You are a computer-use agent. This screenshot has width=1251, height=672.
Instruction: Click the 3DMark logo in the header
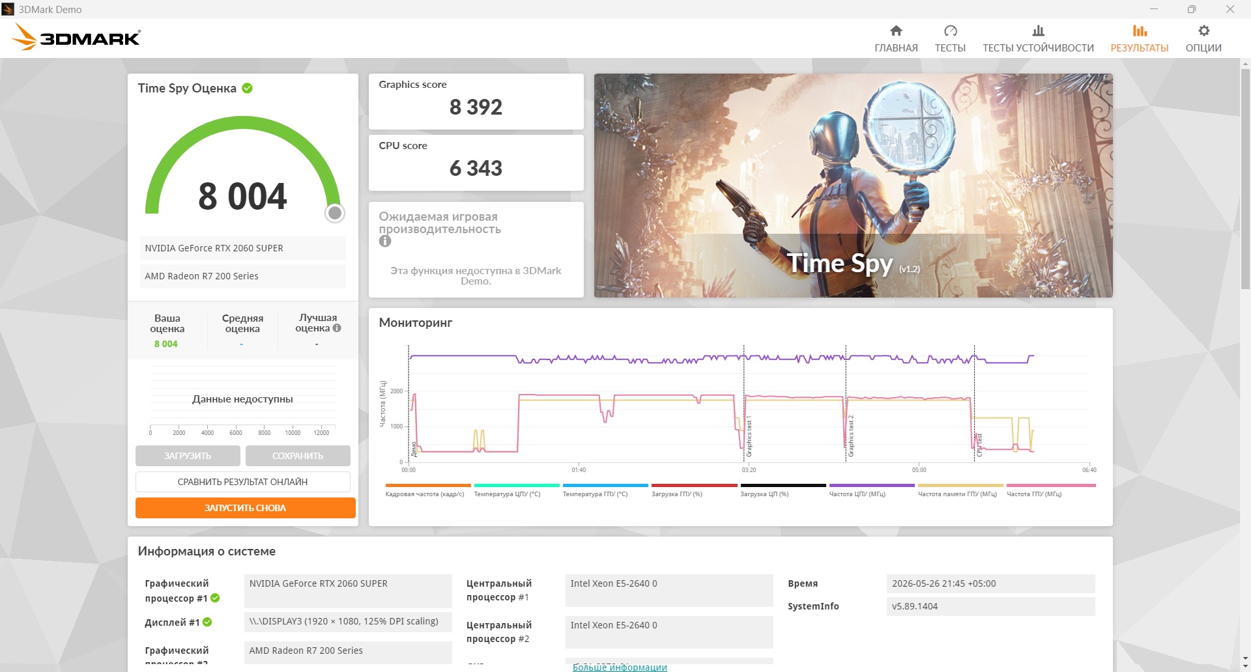[76, 37]
